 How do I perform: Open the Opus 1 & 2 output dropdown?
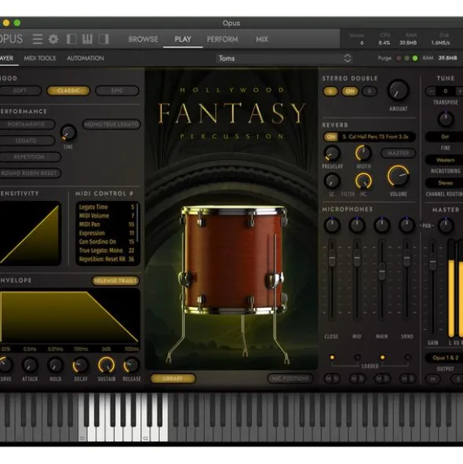pos(445,358)
